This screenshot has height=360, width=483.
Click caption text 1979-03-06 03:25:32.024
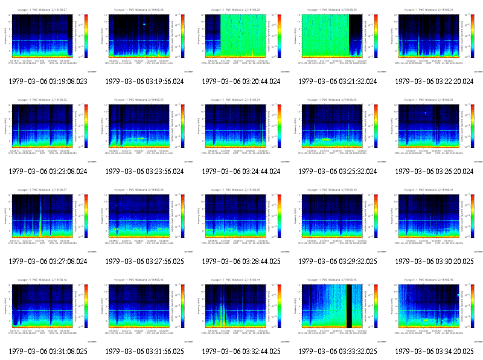tap(337, 172)
